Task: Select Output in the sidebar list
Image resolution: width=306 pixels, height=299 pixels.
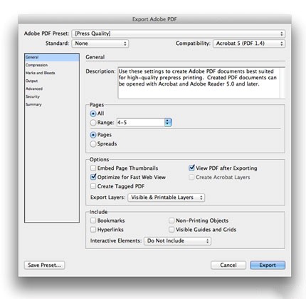Action: (x=52, y=81)
